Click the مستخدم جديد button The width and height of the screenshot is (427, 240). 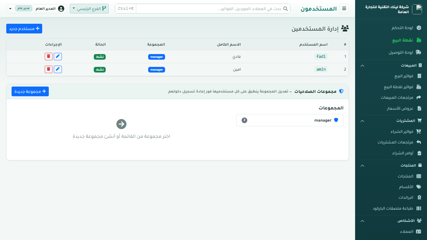click(x=24, y=28)
